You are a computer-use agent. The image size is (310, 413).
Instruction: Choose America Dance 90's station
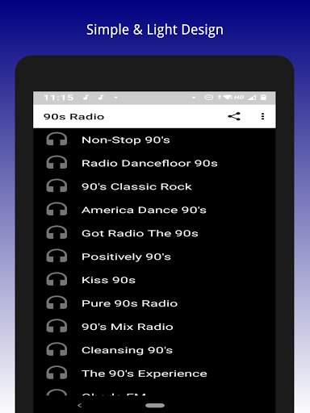(x=154, y=210)
